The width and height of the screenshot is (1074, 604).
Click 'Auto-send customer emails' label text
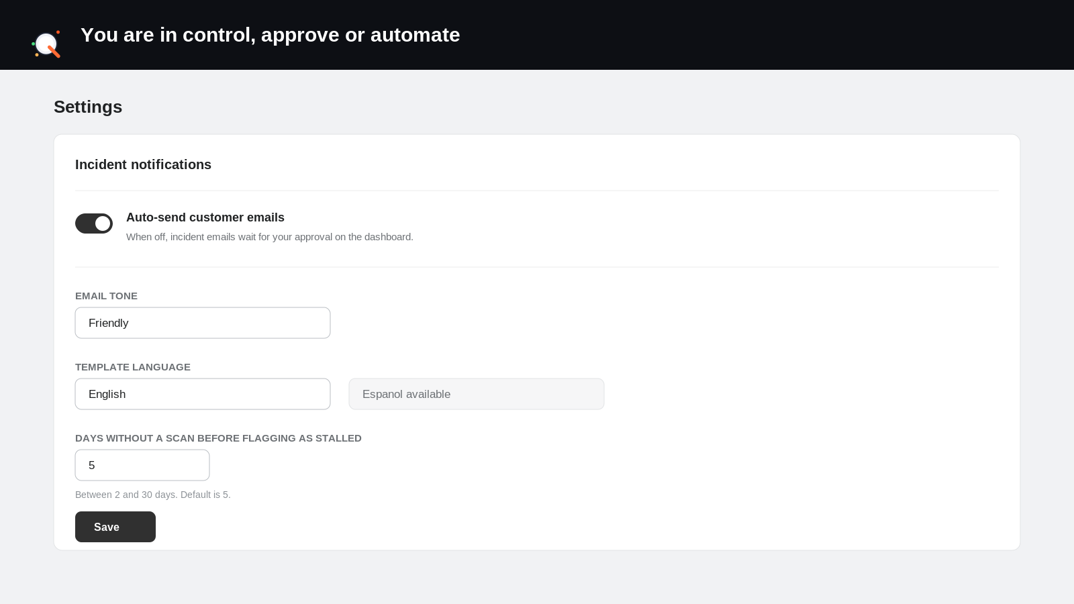(x=205, y=217)
